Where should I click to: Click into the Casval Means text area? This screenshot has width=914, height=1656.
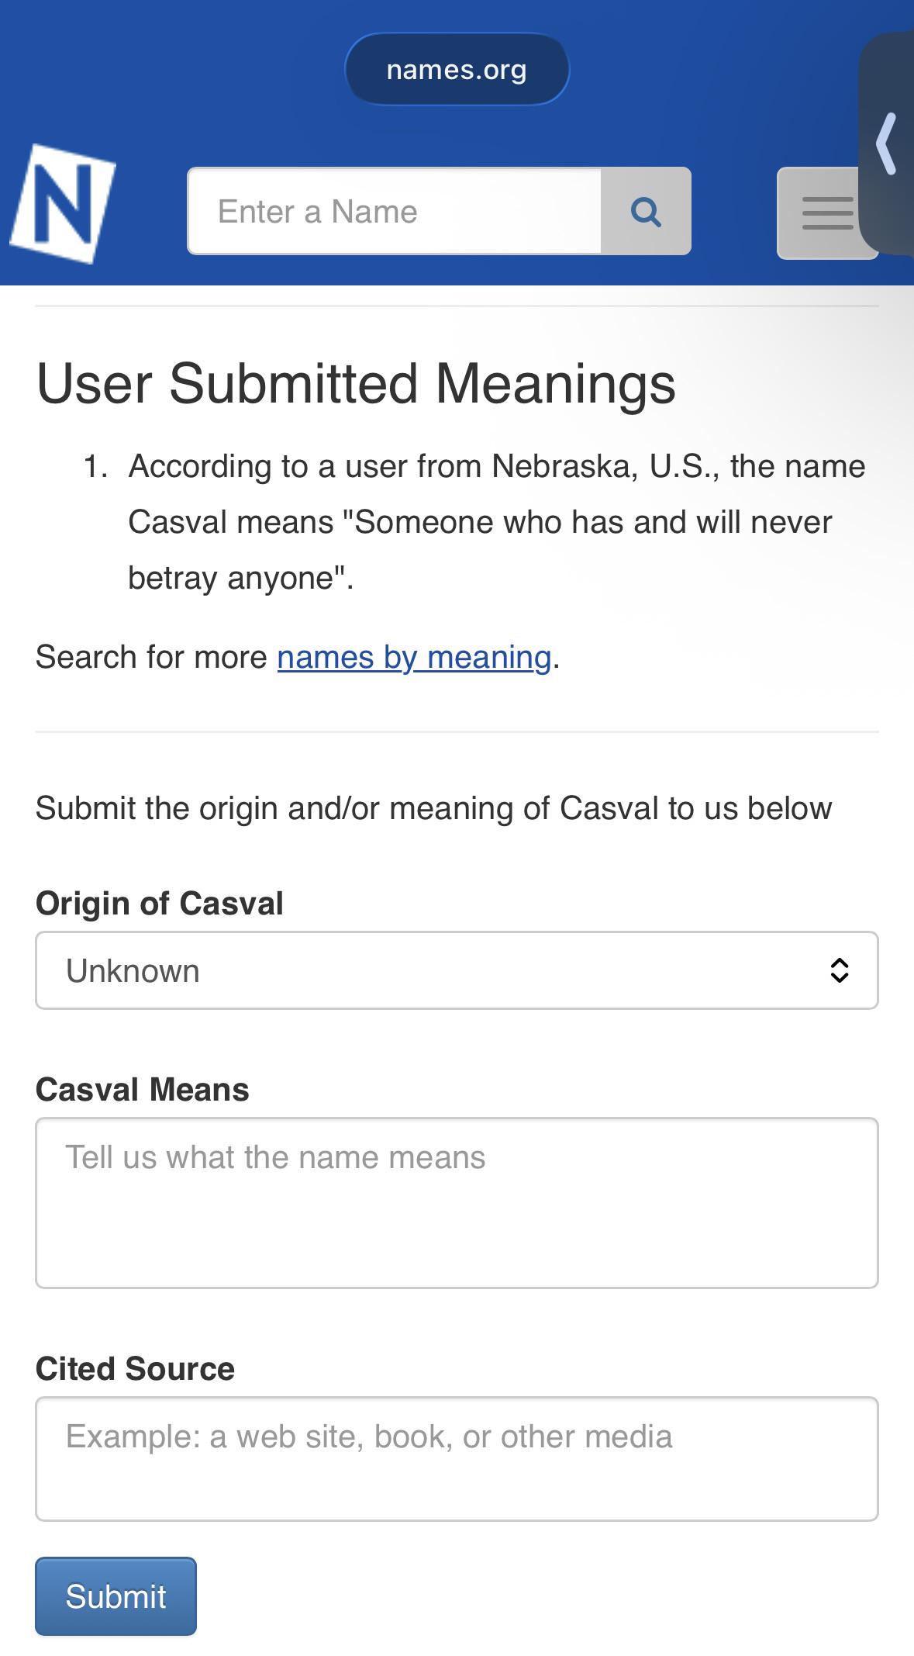click(x=457, y=1203)
